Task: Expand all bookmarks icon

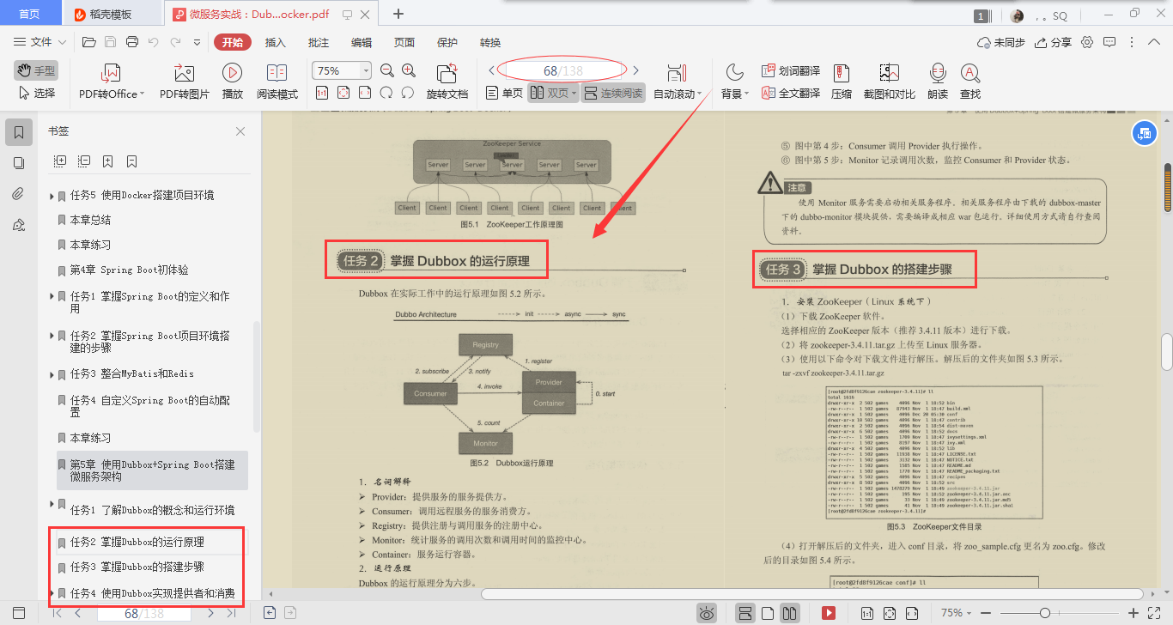Action: click(x=60, y=161)
